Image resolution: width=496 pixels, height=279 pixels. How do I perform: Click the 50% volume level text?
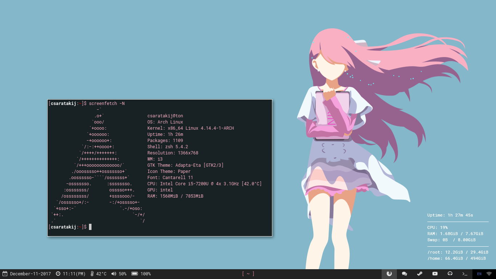coord(123,274)
